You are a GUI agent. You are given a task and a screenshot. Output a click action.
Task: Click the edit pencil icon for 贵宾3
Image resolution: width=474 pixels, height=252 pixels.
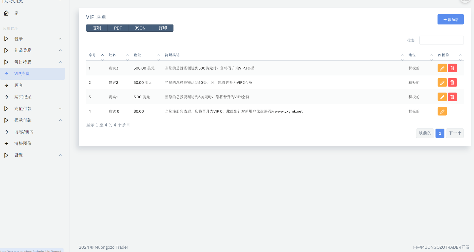(x=442, y=68)
